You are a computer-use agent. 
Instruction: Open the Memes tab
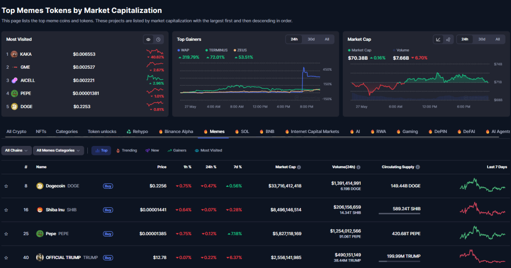pos(214,132)
